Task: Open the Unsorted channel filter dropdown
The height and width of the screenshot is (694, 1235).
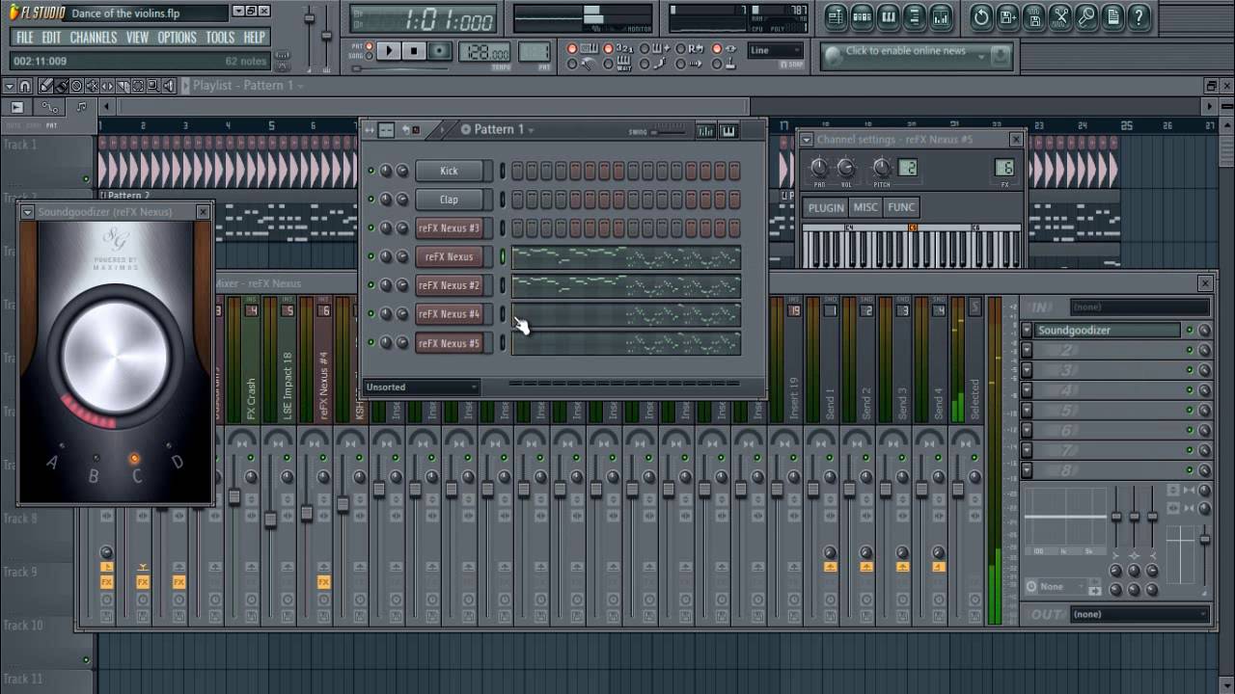Action: (421, 387)
